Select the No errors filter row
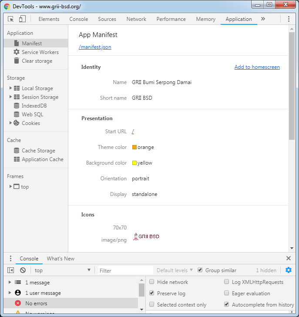Viewport: 299px width, 317px height. (71, 303)
